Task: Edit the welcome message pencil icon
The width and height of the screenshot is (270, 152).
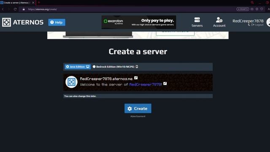Action: [x=165, y=84]
